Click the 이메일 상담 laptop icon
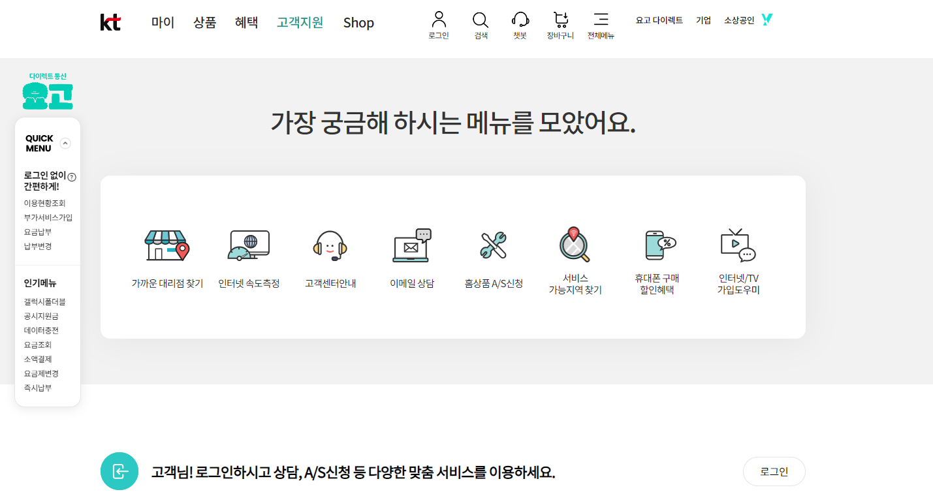The height and width of the screenshot is (494, 933). (412, 245)
